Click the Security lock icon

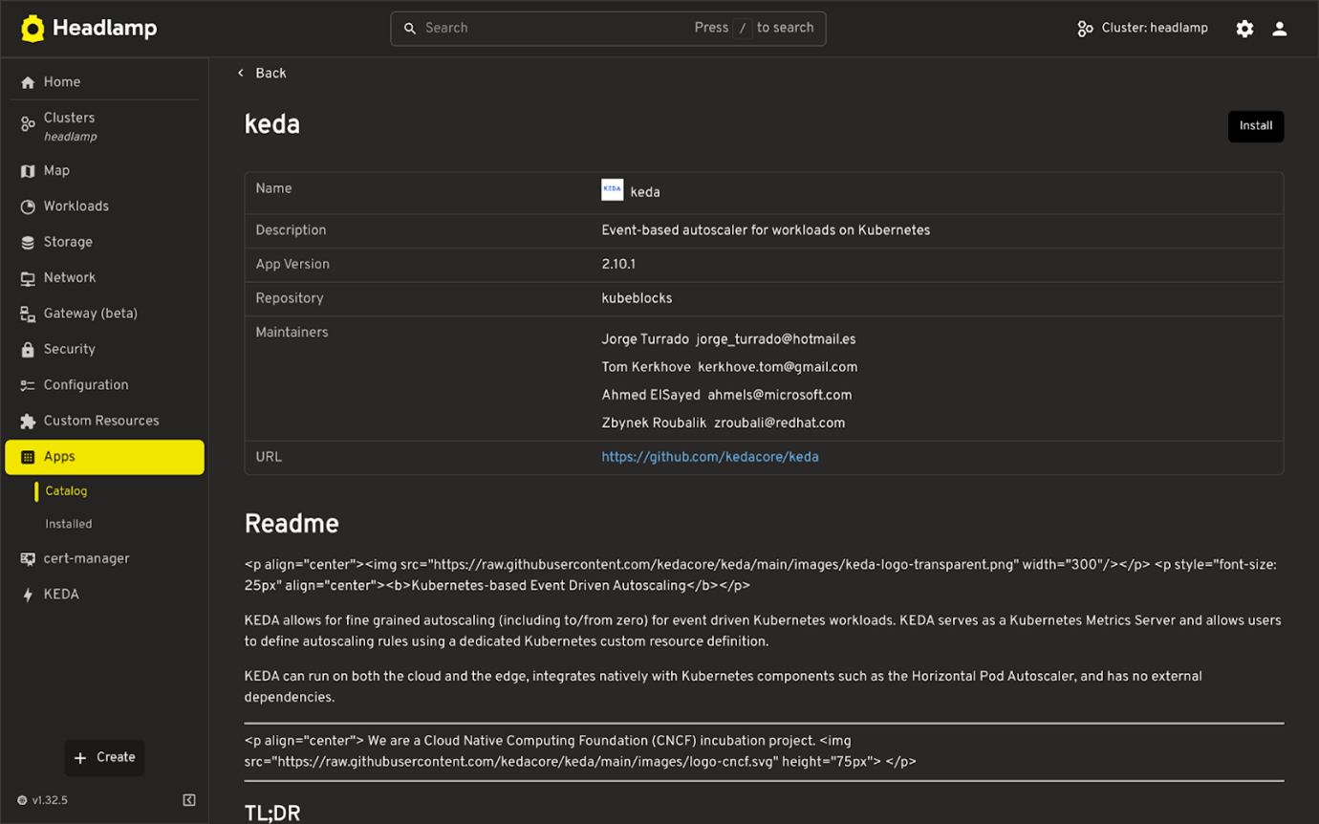[28, 350]
